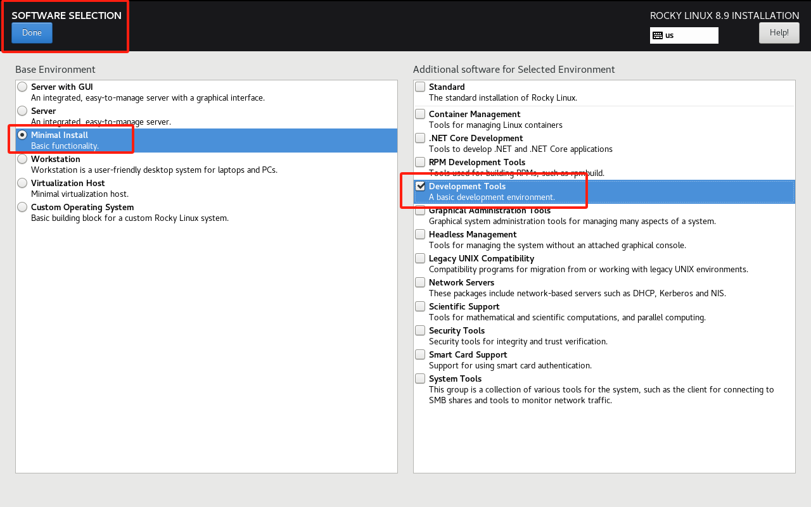Screen dimensions: 811x507
Task: Select Virtualization Host radio button
Action: tap(23, 183)
